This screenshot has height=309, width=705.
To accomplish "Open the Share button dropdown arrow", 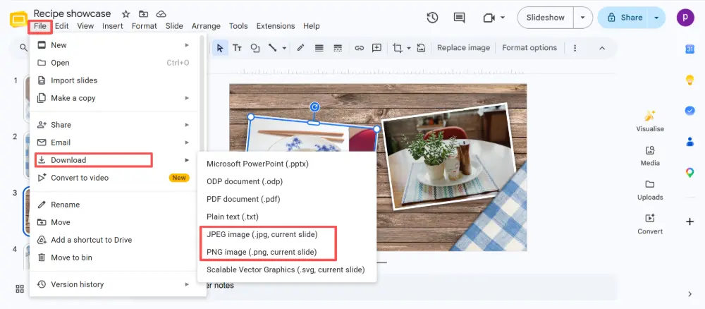I will click(x=656, y=18).
